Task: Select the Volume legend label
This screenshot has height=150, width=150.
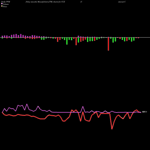Action: coord(6,4)
